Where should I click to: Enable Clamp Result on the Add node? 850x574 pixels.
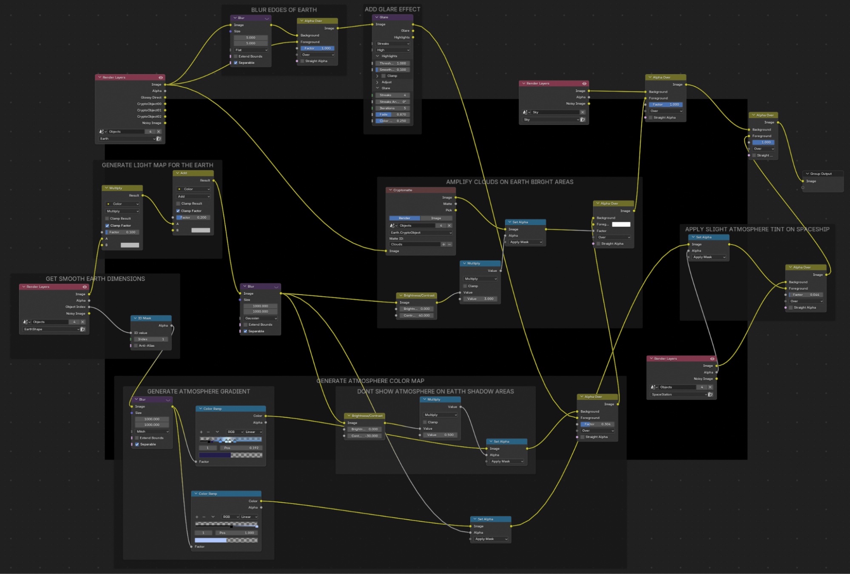(179, 204)
